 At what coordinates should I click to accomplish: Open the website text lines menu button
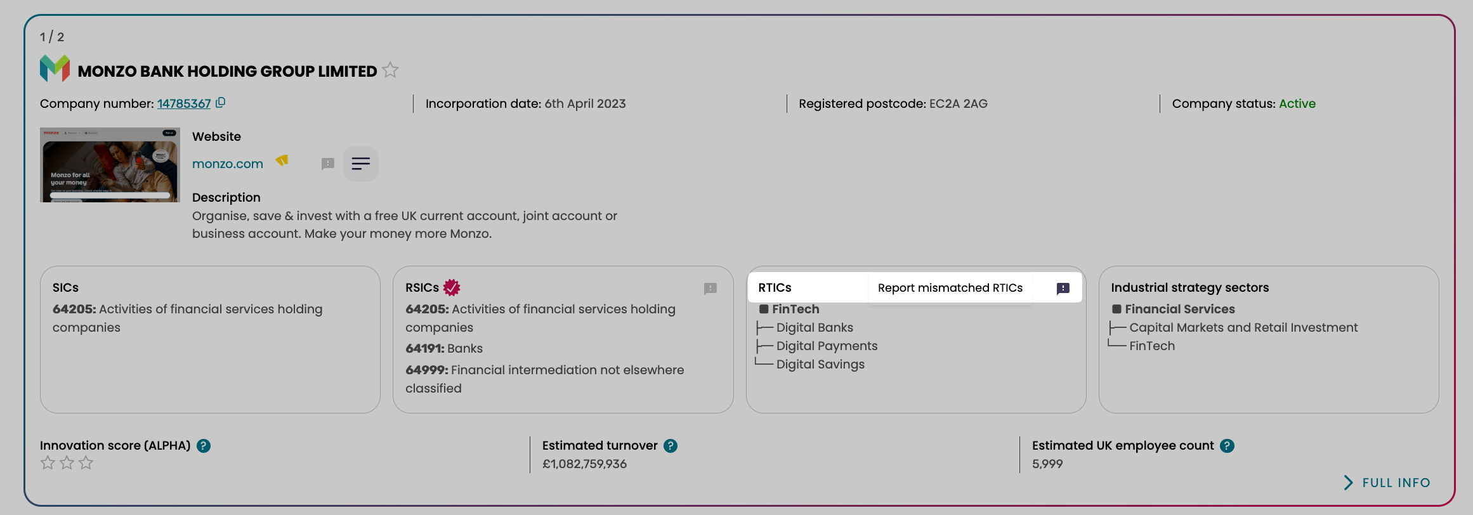(x=361, y=164)
